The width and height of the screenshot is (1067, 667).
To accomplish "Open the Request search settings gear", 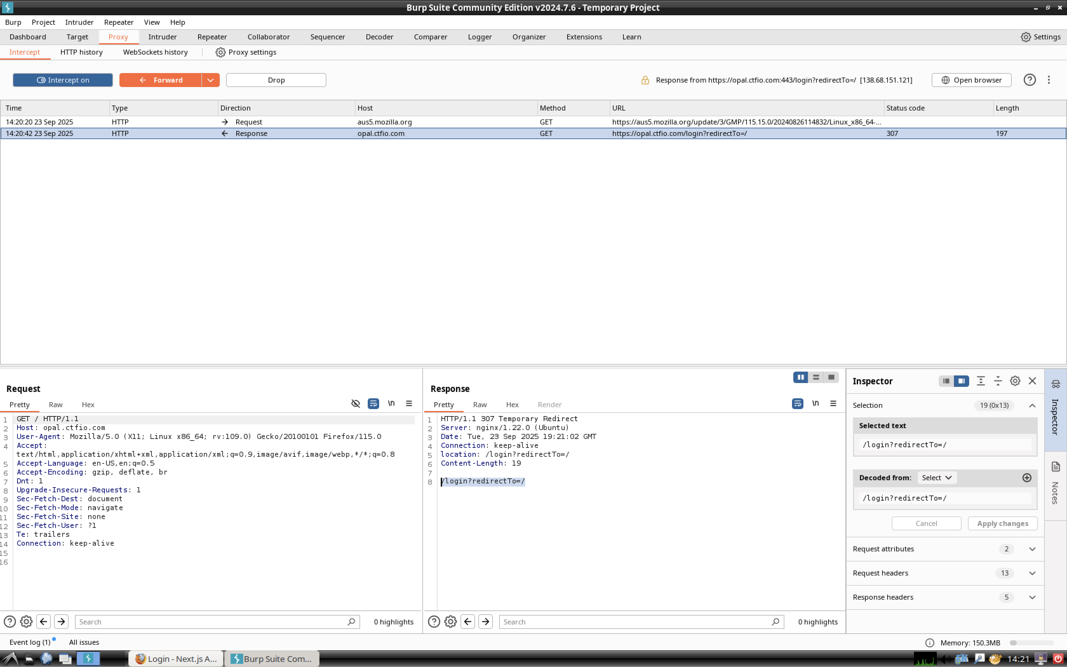I will click(26, 622).
